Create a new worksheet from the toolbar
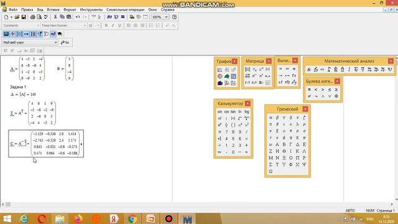The height and width of the screenshot is (224, 398). (x=6, y=17)
